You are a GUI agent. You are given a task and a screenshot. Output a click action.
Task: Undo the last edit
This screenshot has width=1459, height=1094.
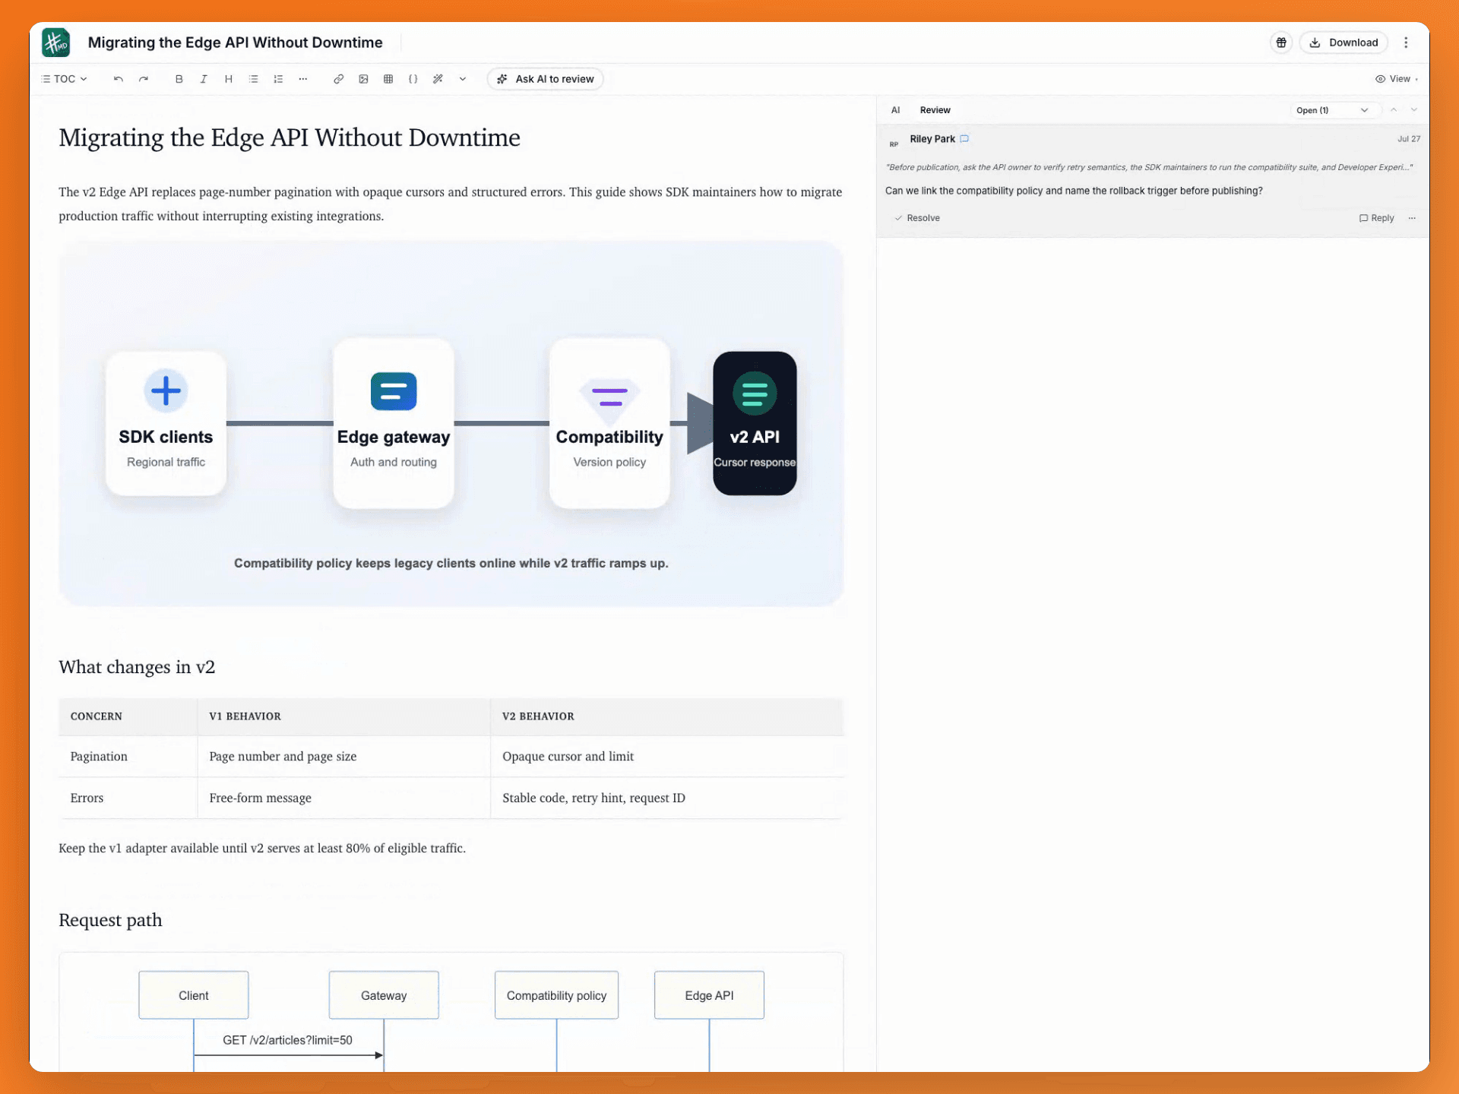119,79
